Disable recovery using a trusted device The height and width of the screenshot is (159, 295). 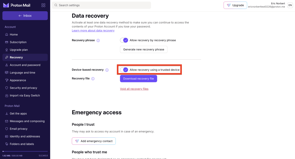click(x=124, y=70)
